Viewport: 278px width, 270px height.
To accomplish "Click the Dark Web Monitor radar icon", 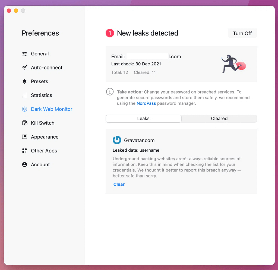I will pos(24,109).
